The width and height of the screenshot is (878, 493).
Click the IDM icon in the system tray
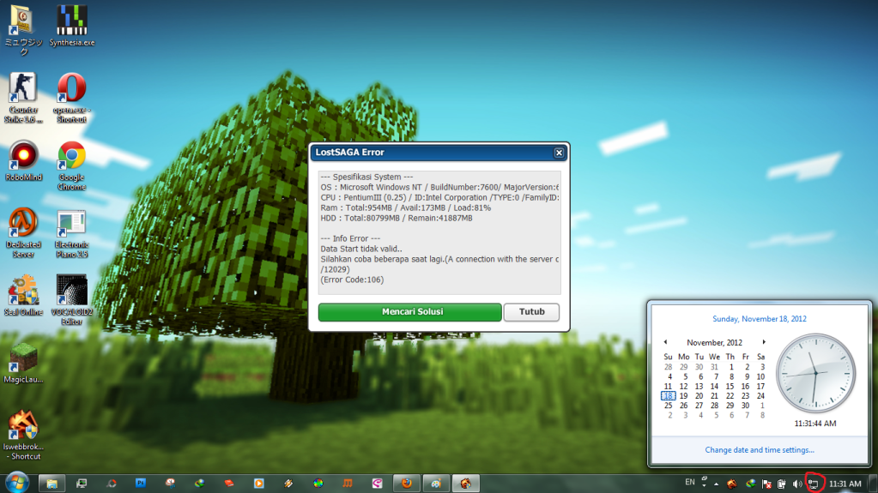click(x=750, y=484)
